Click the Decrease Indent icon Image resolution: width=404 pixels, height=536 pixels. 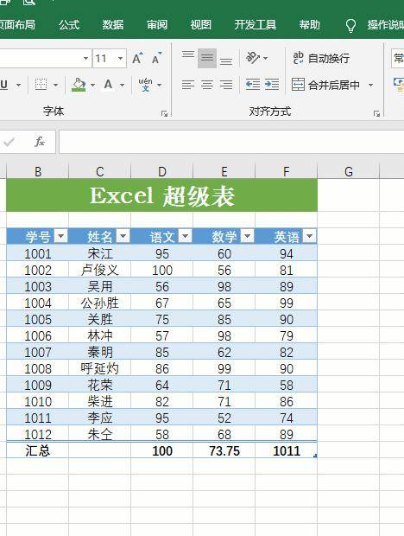[253, 84]
